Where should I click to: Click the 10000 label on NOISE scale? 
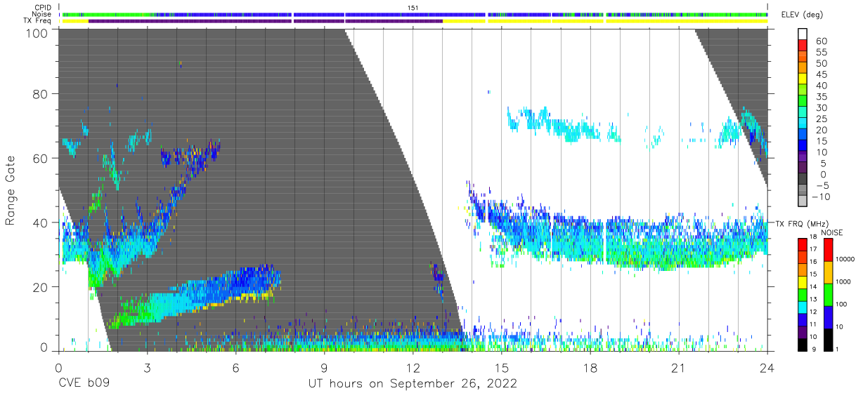(x=847, y=260)
